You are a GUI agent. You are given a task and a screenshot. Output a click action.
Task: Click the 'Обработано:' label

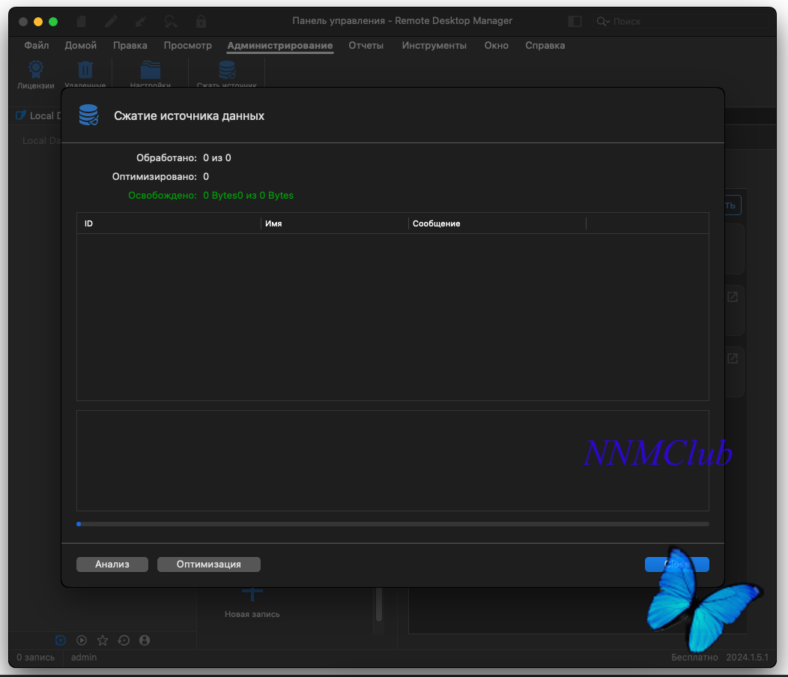click(166, 158)
